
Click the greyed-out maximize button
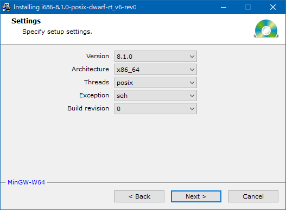248,7
